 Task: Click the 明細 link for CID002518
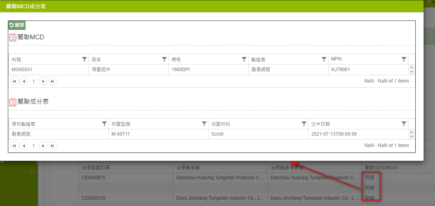coord(369,198)
